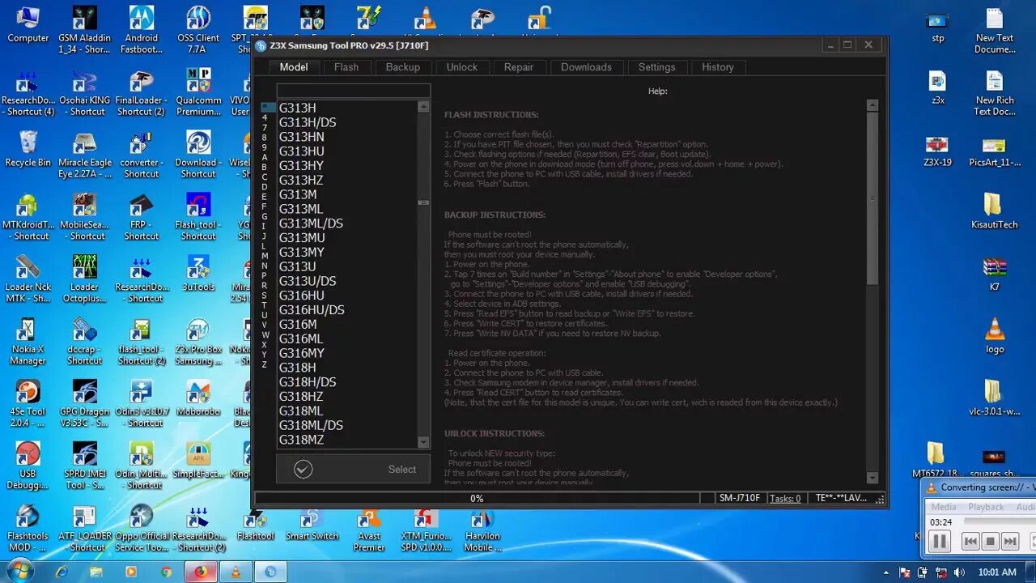This screenshot has width=1036, height=583.
Task: Click the 0% progress bar
Action: (477, 499)
